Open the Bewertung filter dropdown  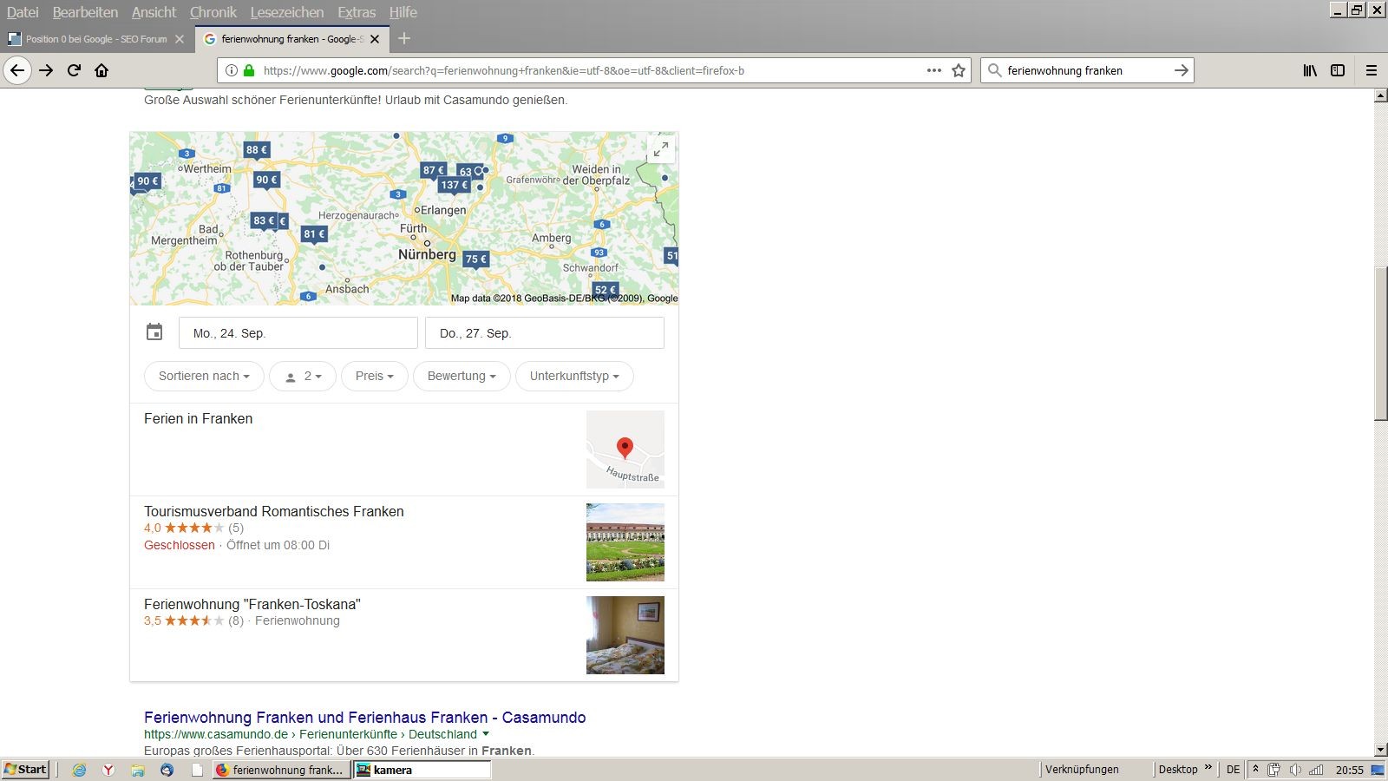462,376
